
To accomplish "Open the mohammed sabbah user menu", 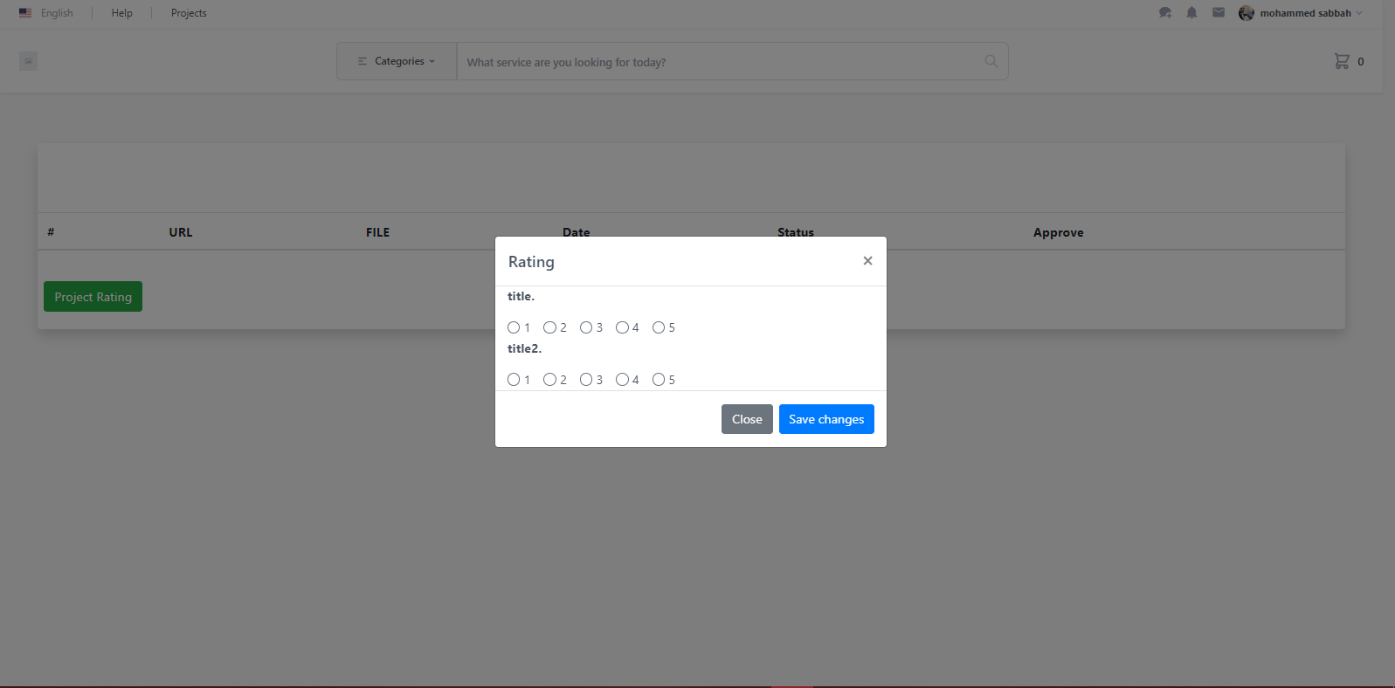I will (1304, 13).
